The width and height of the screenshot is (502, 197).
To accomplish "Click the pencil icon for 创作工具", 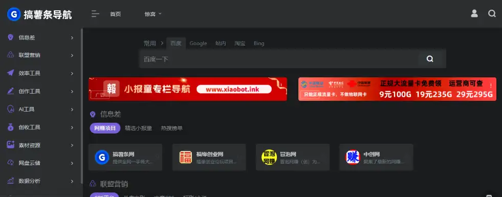I will 10,91.
